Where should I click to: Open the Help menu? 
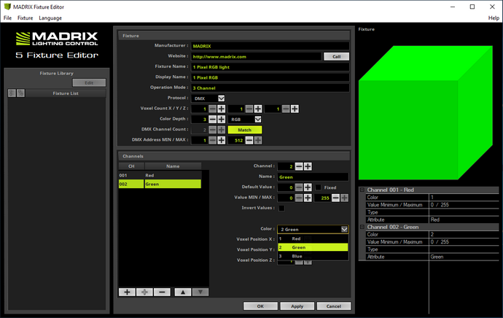click(494, 18)
